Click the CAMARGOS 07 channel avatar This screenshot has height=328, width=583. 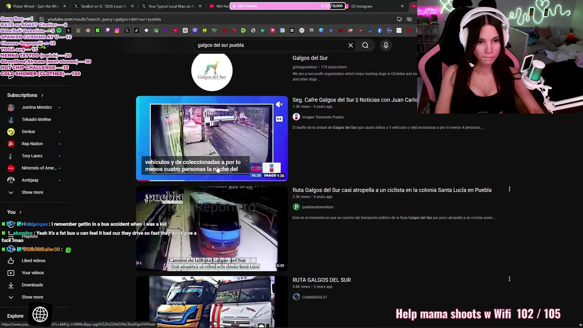click(296, 297)
